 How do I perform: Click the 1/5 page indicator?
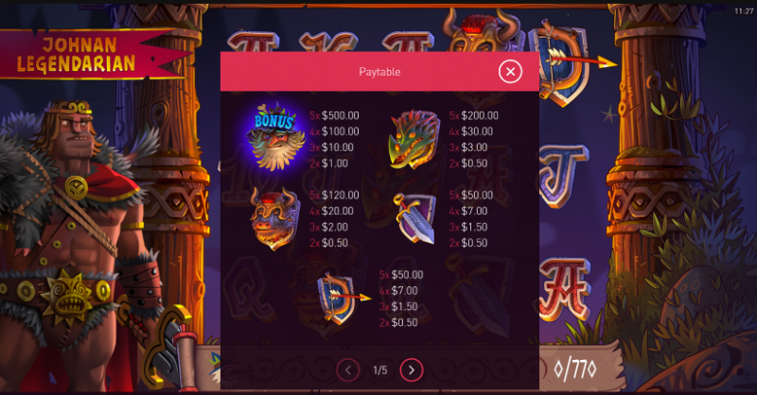click(x=380, y=370)
